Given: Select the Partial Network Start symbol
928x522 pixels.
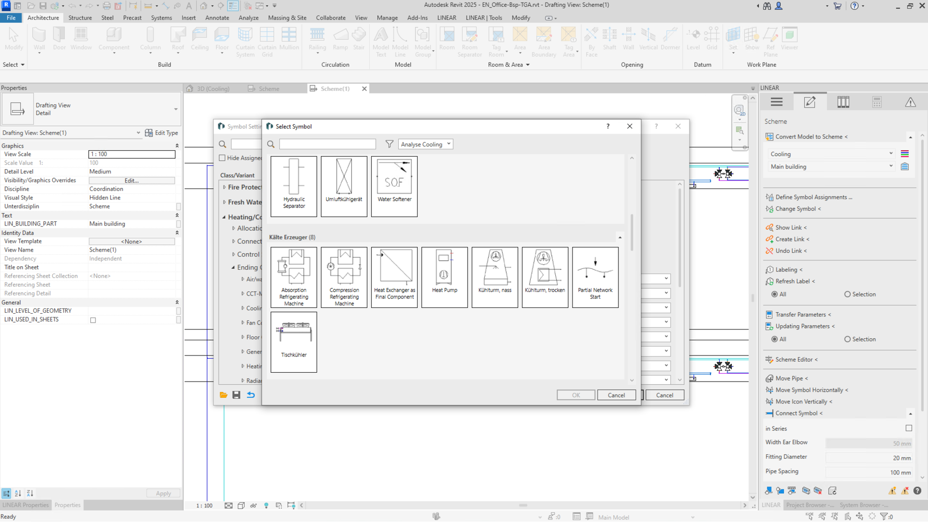Looking at the screenshot, I should coord(595,277).
